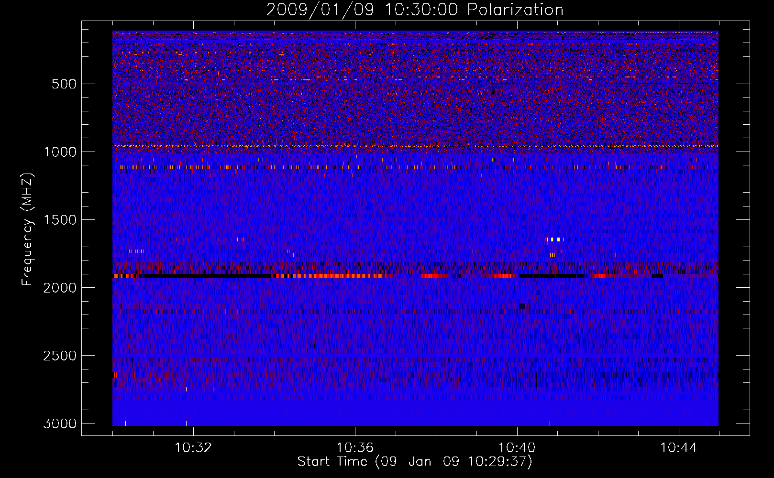
Task: Click the 10:36 time tick label
Action: point(355,448)
